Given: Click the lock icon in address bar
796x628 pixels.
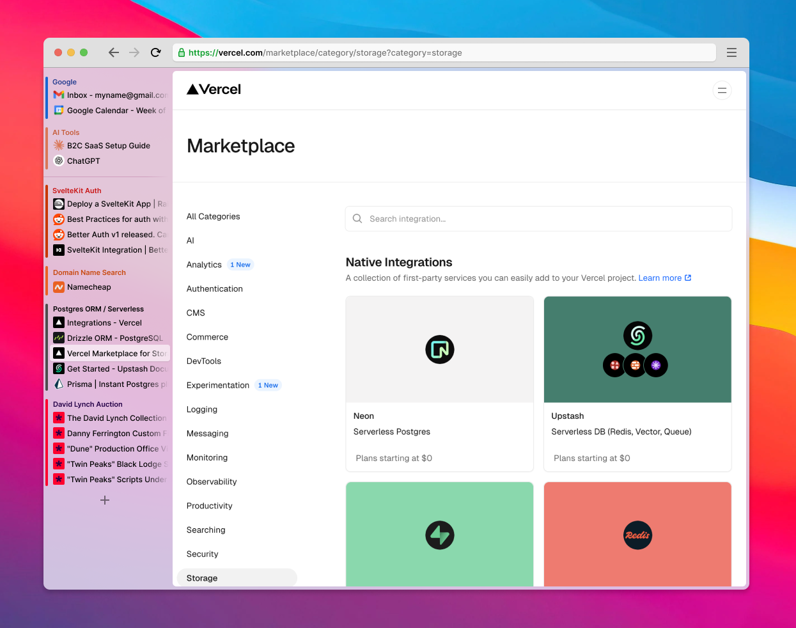Looking at the screenshot, I should [x=182, y=53].
